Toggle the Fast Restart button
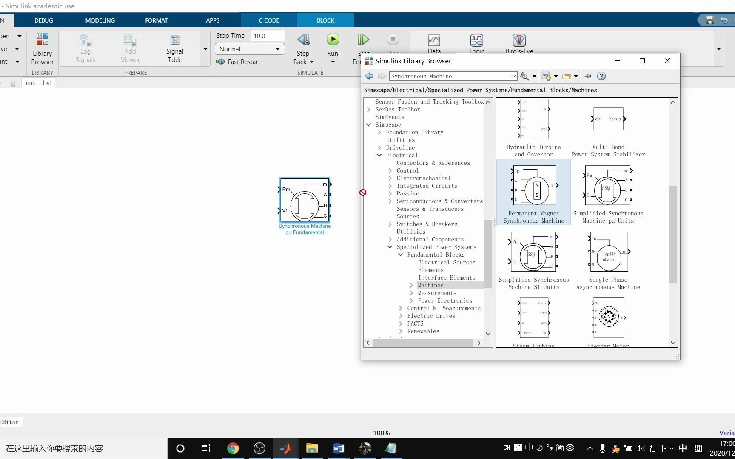This screenshot has width=735, height=459. pos(238,62)
